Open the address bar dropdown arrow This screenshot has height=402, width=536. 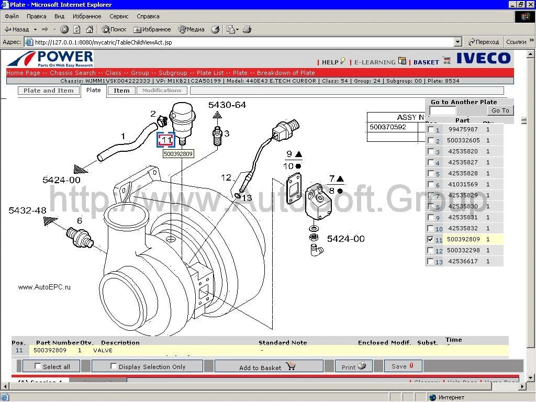[x=457, y=41]
